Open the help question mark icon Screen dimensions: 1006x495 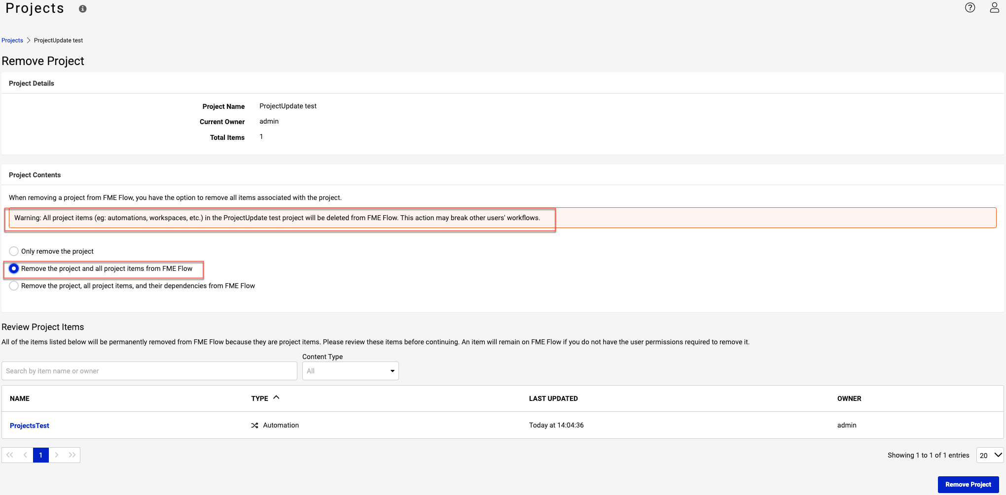click(970, 7)
